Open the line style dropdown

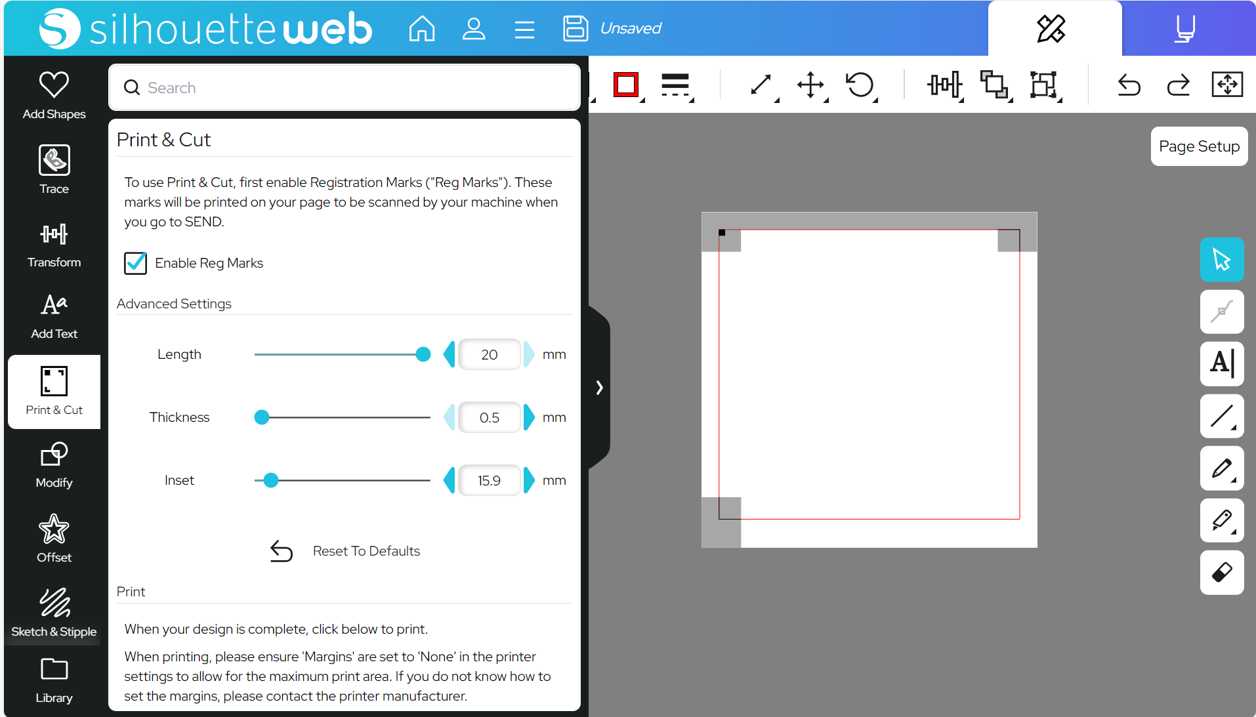coord(677,85)
